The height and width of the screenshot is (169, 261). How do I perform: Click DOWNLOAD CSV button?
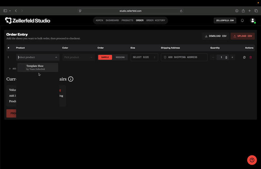point(216,36)
